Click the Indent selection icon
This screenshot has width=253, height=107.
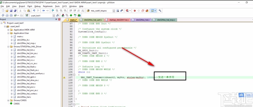70,11
